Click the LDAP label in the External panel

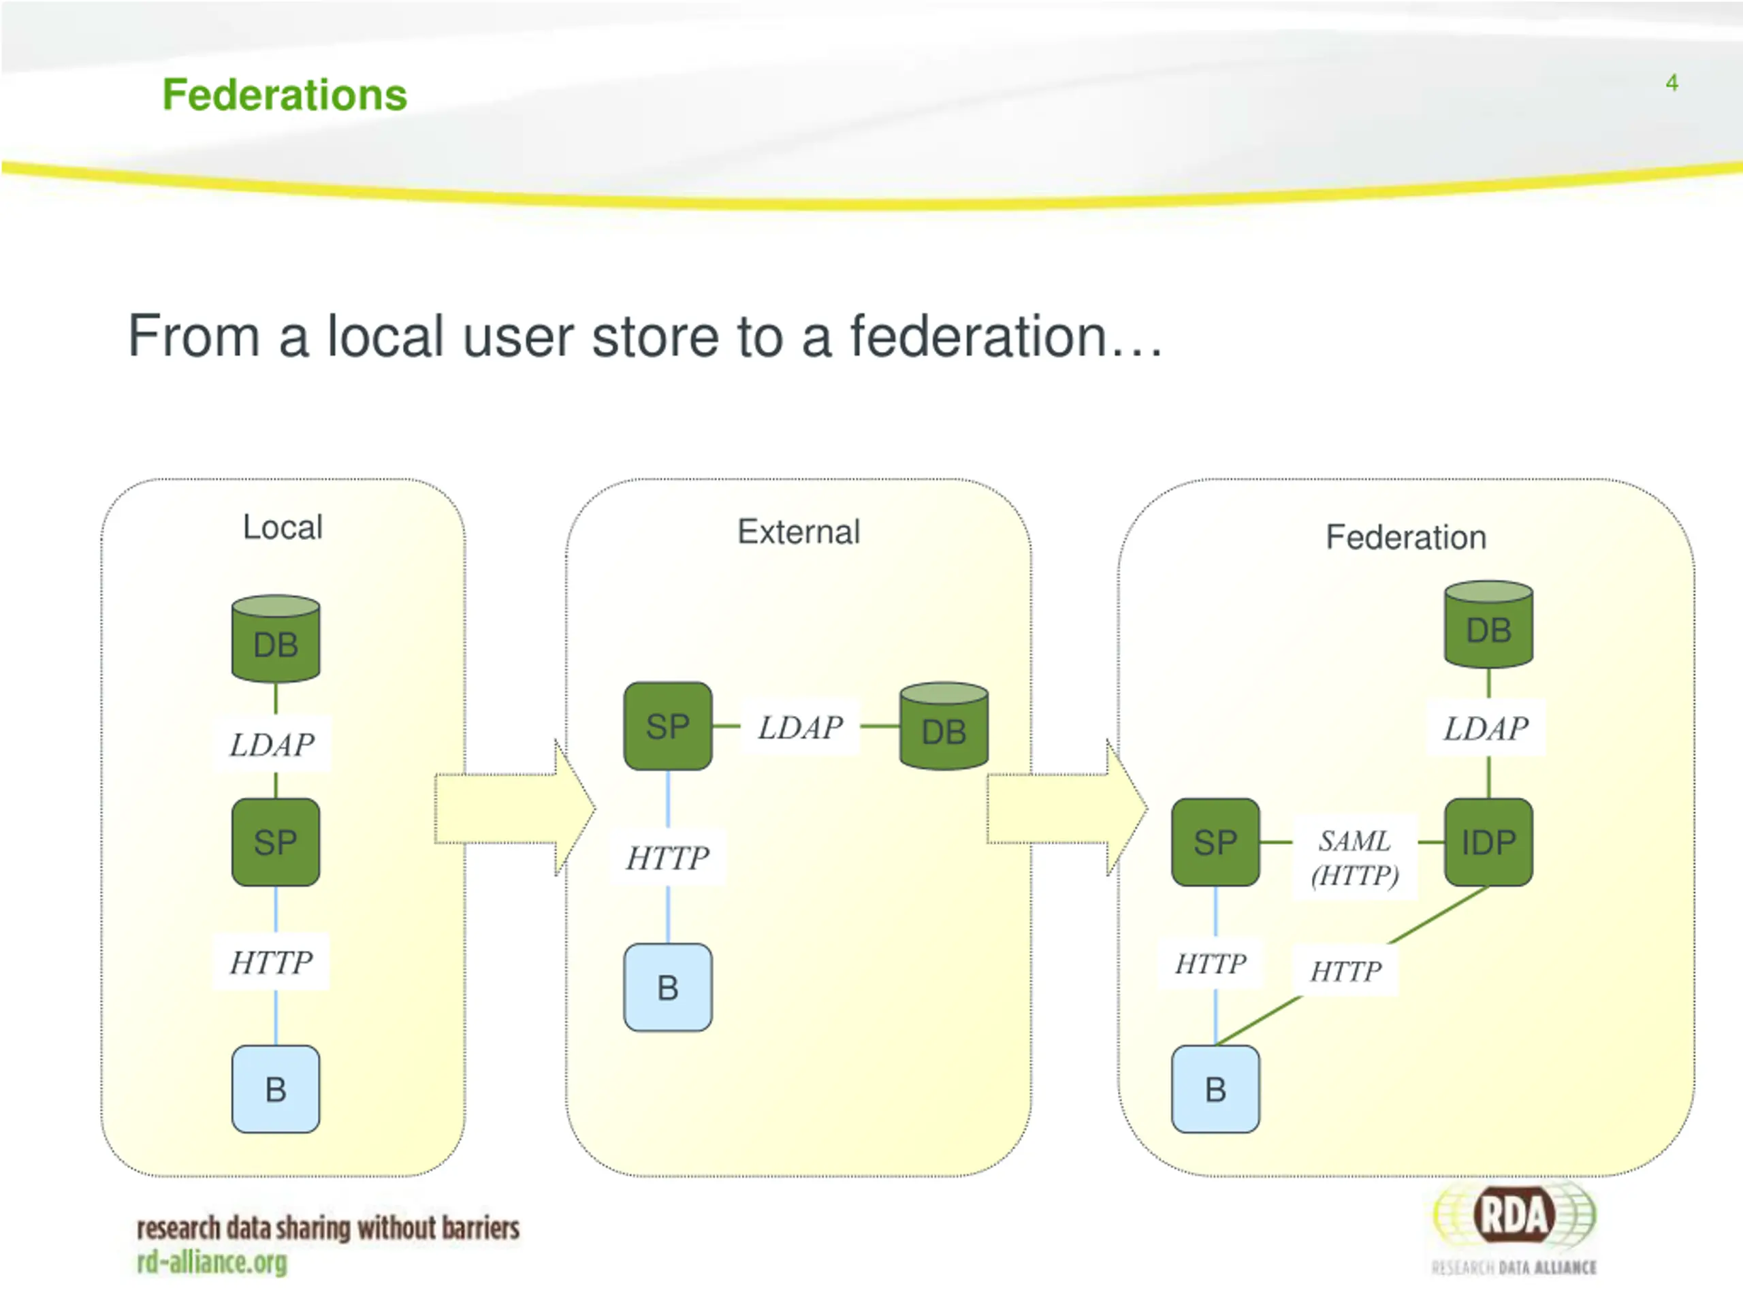click(801, 727)
